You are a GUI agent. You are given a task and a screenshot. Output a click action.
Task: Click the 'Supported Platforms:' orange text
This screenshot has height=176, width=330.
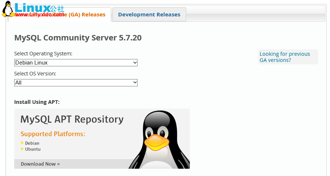click(x=53, y=134)
